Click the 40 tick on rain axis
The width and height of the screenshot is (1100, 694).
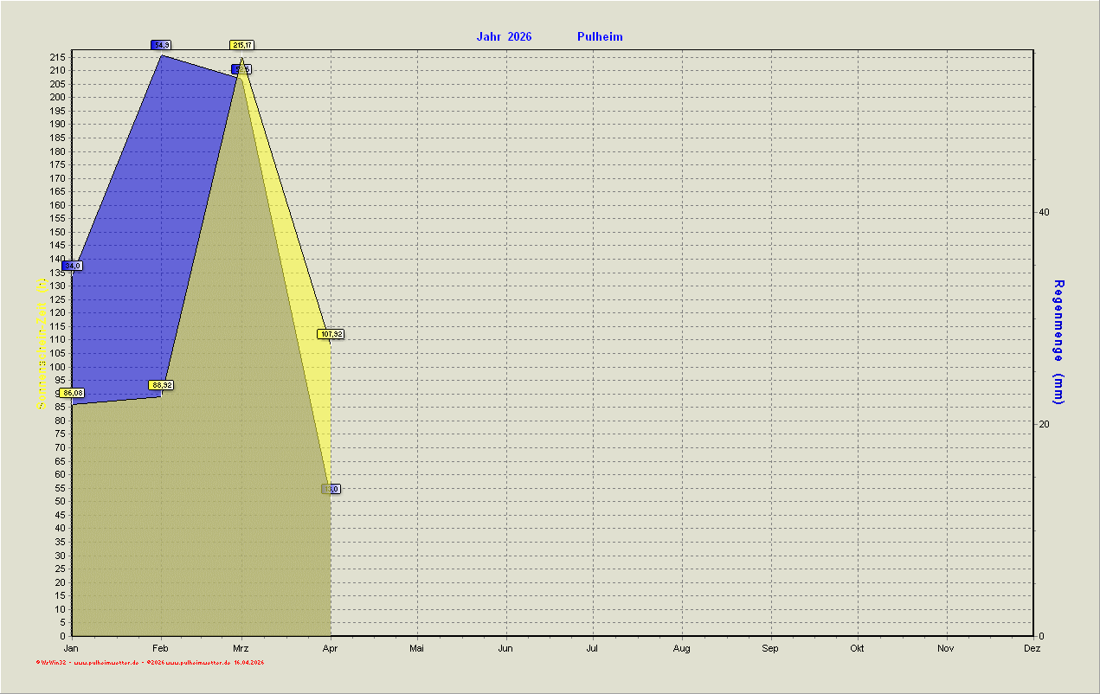point(1044,213)
